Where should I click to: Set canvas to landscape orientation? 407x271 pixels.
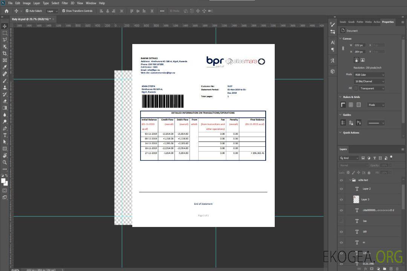click(x=363, y=60)
